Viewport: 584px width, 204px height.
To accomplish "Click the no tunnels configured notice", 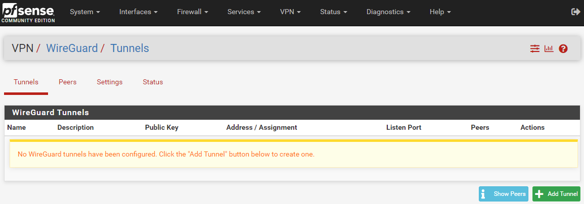I will click(x=294, y=154).
